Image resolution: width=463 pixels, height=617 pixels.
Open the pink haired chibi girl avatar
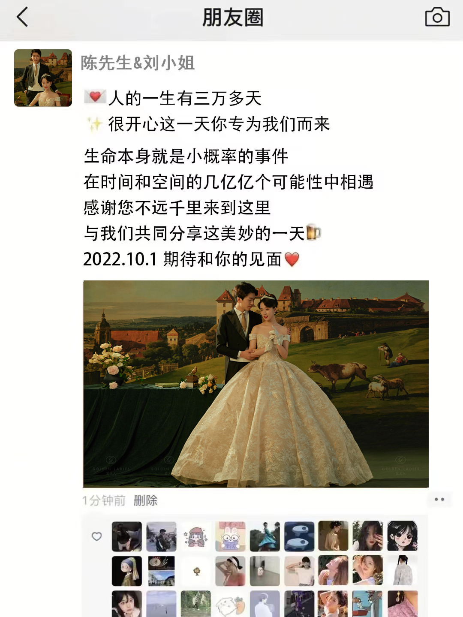click(x=196, y=536)
